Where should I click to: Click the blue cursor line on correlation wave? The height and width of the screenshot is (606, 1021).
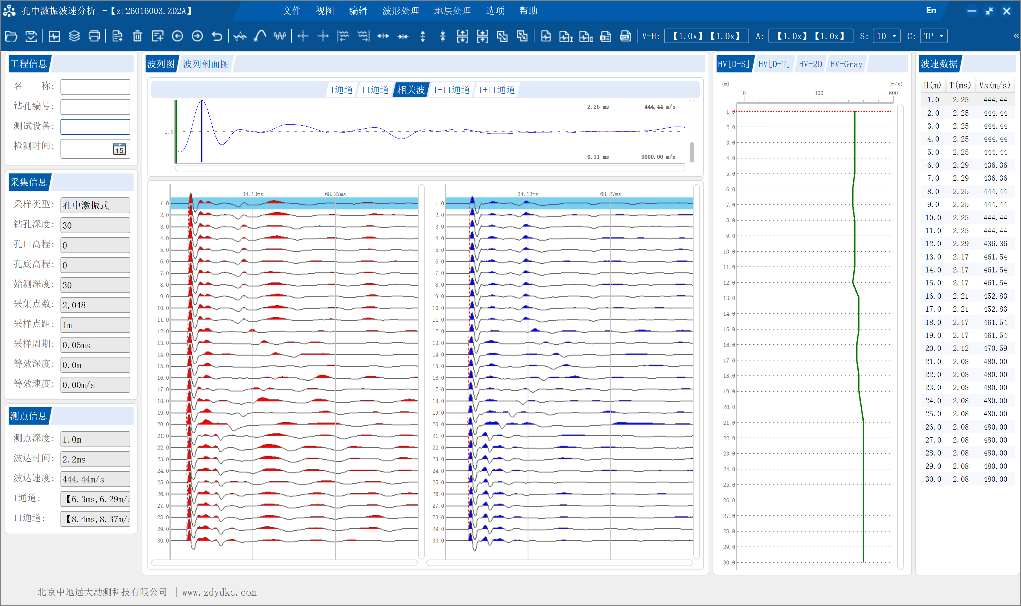[x=201, y=132]
